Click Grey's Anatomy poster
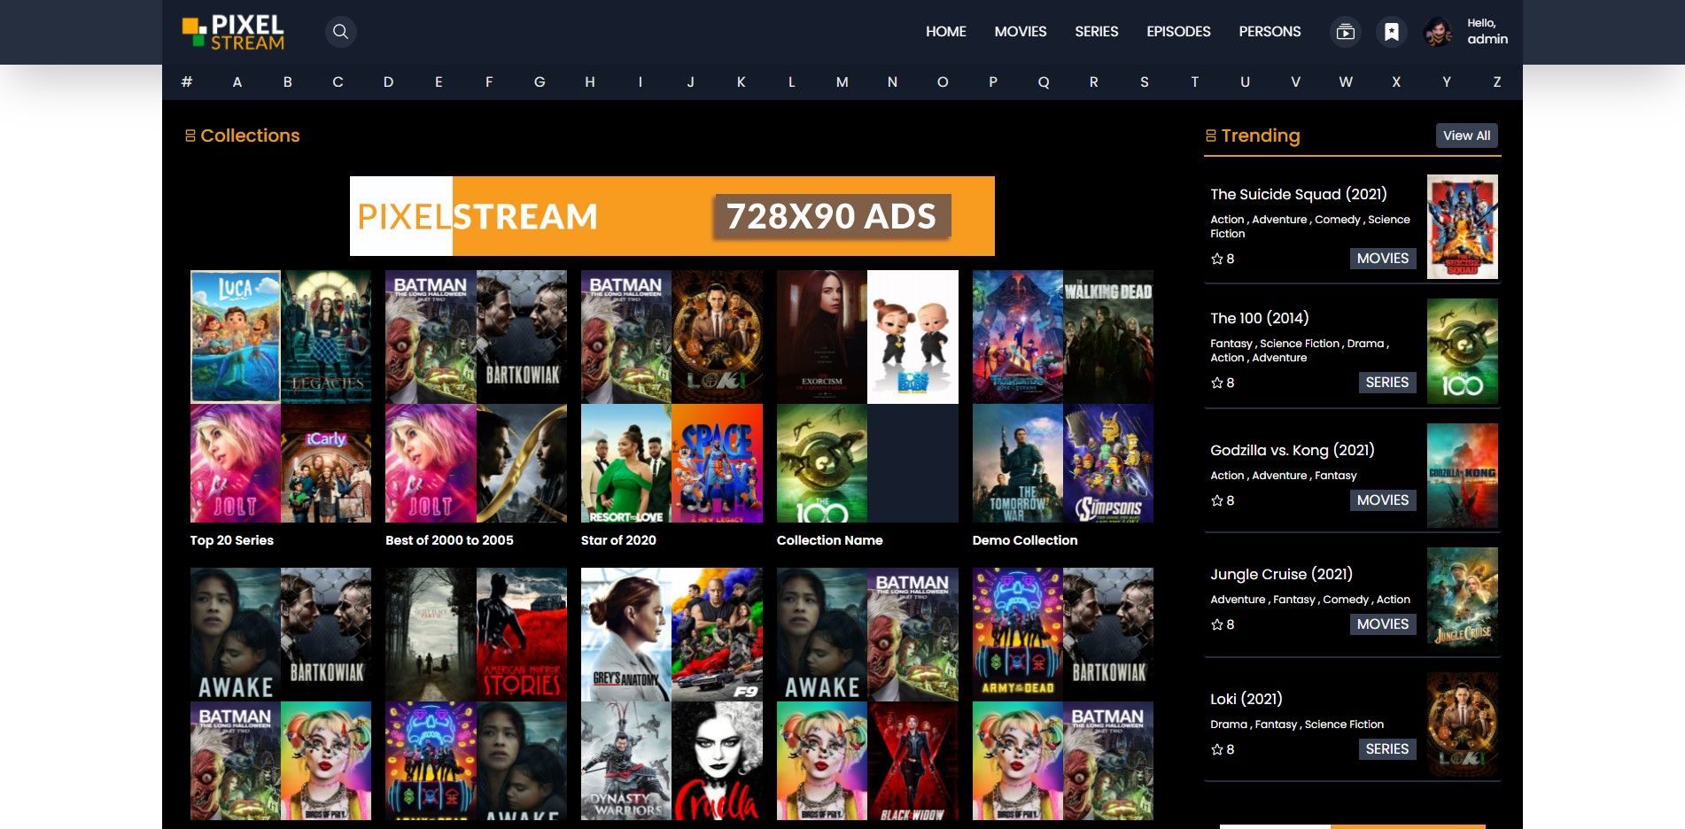Viewport: 1685px width, 829px height. point(625,634)
